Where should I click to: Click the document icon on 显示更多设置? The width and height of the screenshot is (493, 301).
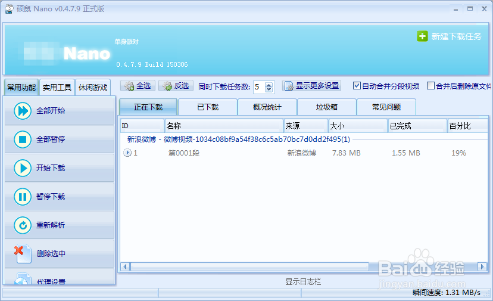289,86
